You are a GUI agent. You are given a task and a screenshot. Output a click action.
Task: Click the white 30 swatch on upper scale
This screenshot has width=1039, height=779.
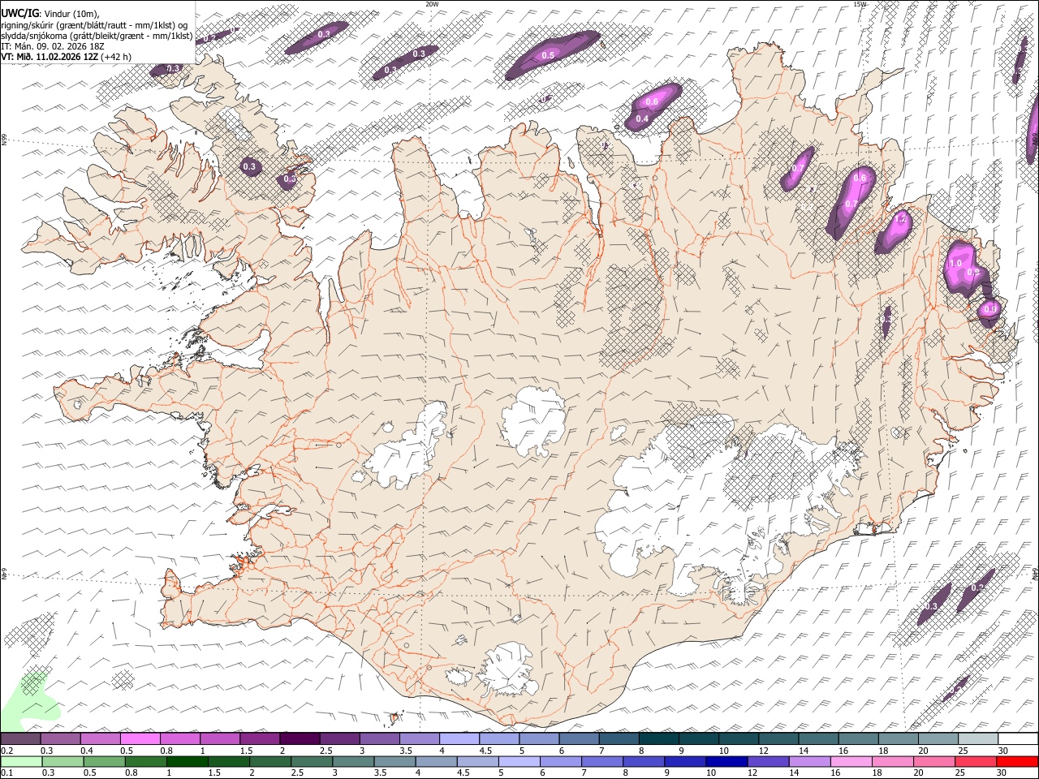pos(1018,738)
